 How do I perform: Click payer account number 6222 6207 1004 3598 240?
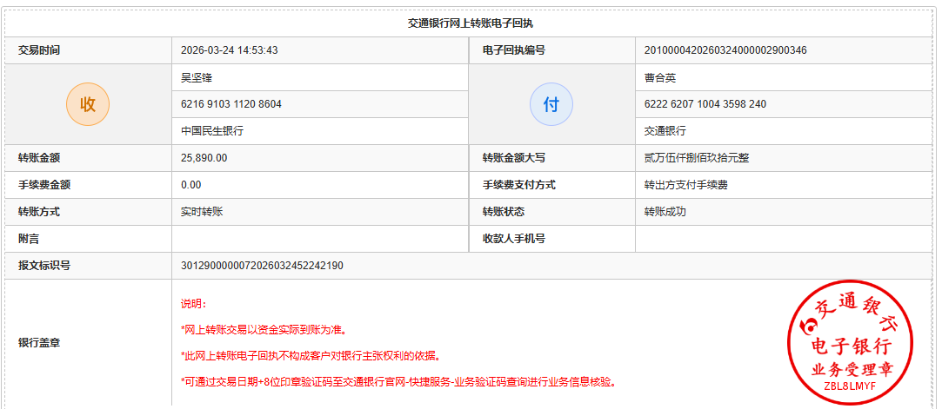pyautogui.click(x=705, y=104)
